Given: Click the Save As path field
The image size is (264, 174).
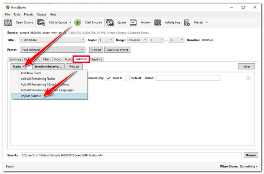Looking at the screenshot, I should pos(131,155).
